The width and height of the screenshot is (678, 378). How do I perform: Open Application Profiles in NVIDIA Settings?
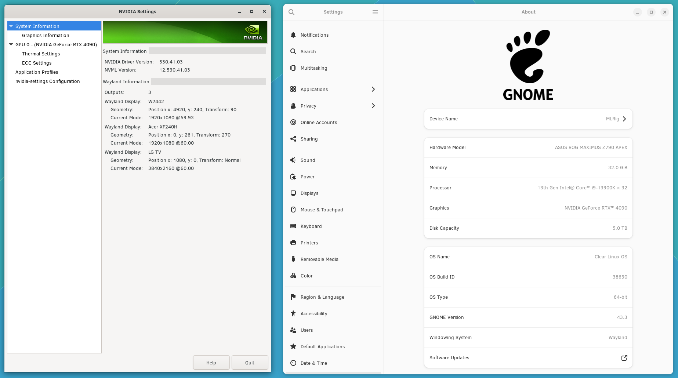(x=37, y=72)
